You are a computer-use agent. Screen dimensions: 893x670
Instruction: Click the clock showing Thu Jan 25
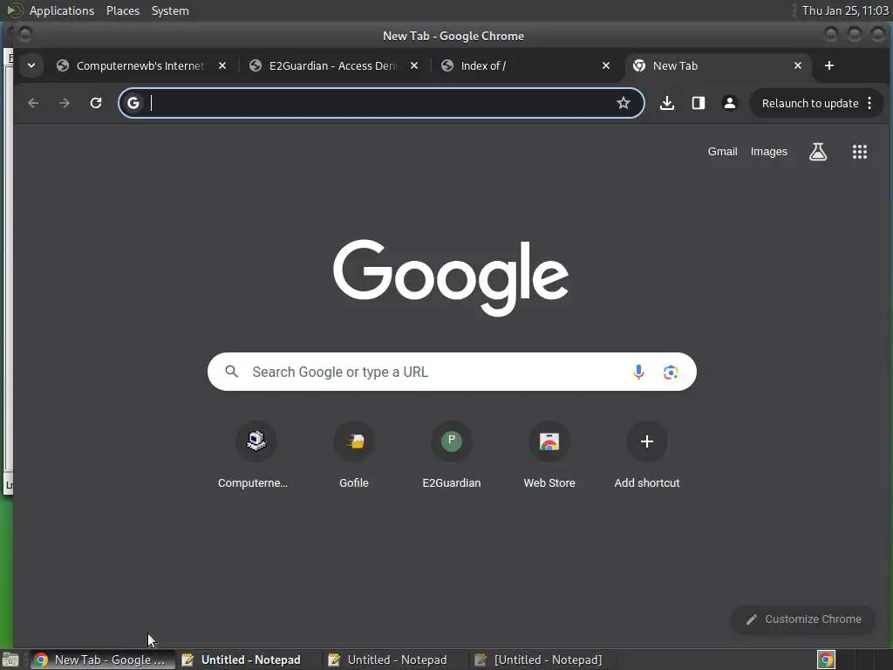point(845,10)
